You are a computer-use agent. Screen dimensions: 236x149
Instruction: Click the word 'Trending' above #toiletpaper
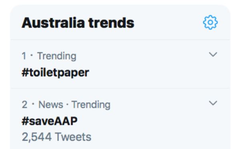57,56
